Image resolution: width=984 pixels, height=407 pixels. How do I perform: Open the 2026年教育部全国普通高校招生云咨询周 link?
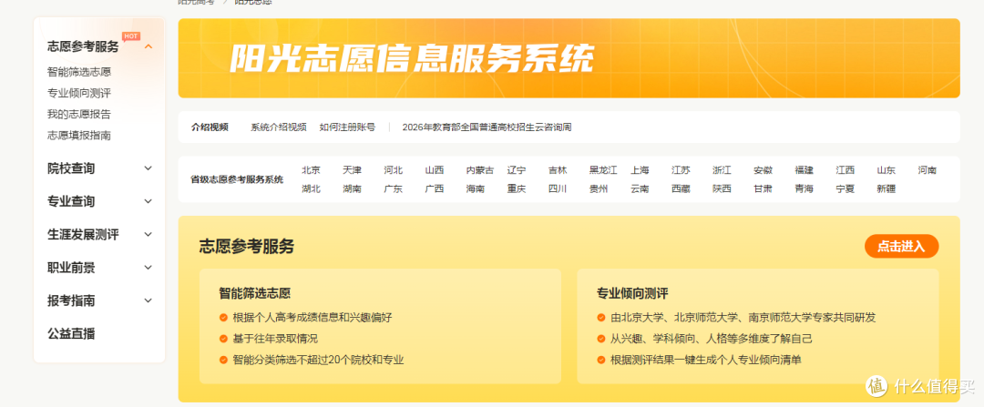pos(487,127)
